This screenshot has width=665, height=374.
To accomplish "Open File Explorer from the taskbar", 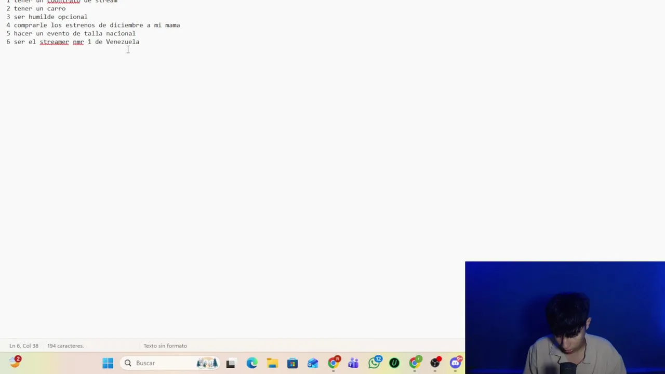I will point(272,363).
